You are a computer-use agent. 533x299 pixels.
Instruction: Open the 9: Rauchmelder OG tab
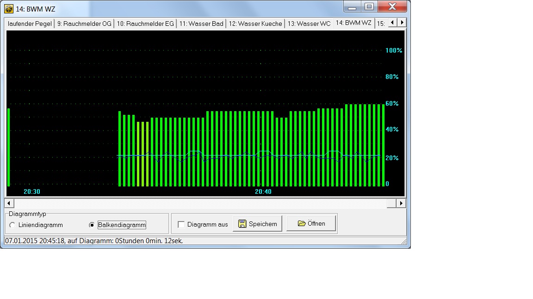pyautogui.click(x=84, y=24)
